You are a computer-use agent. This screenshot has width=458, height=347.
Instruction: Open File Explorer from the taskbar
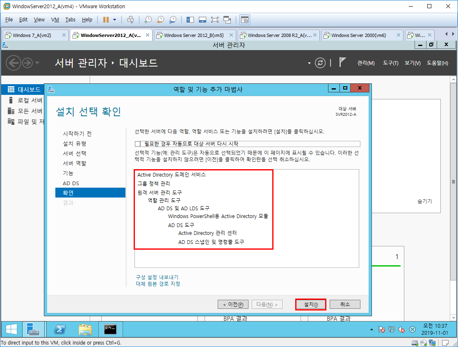pos(85,329)
